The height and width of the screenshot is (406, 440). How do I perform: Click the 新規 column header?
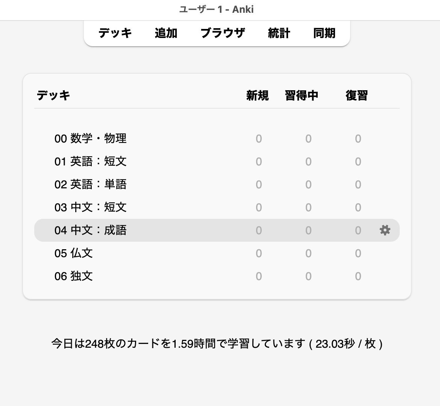click(257, 95)
